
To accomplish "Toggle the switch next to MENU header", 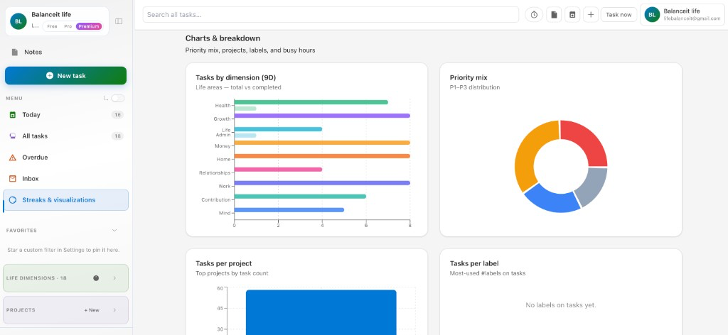I will pos(118,98).
